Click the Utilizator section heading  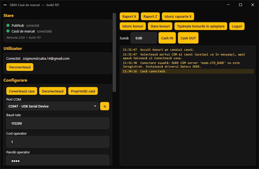[x=13, y=49]
